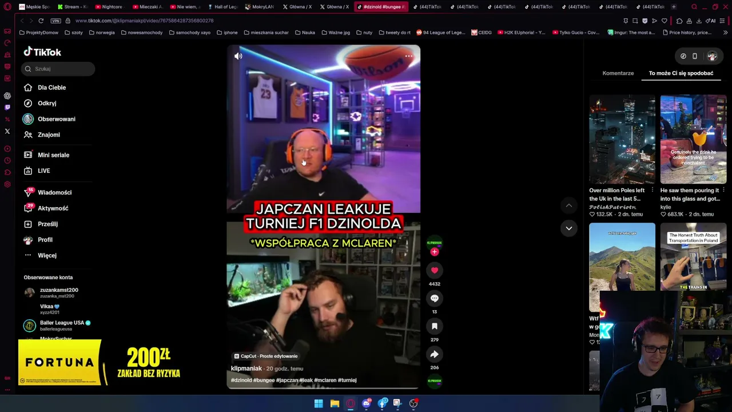This screenshot has width=732, height=412.
Task: Open ChatGPT in the Opera sidebar
Action: [7, 96]
